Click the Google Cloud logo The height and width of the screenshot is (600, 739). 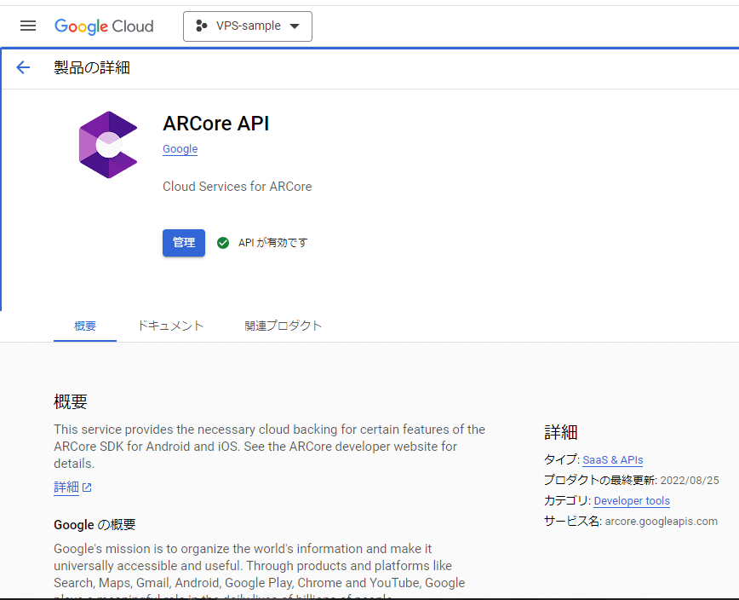[104, 26]
